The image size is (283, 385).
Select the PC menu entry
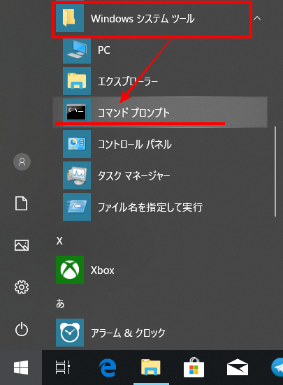click(x=160, y=50)
